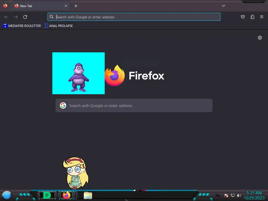Click the blonde cartoon girl desktop character

(x=76, y=173)
